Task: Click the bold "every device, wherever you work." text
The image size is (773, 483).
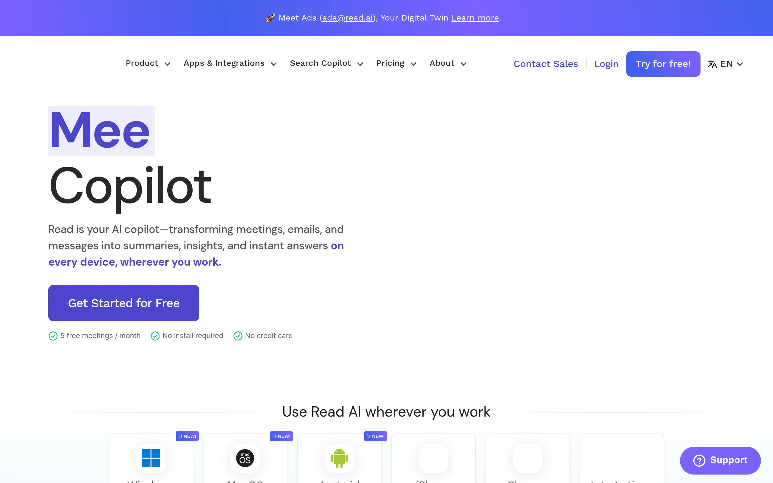Action: [x=135, y=262]
